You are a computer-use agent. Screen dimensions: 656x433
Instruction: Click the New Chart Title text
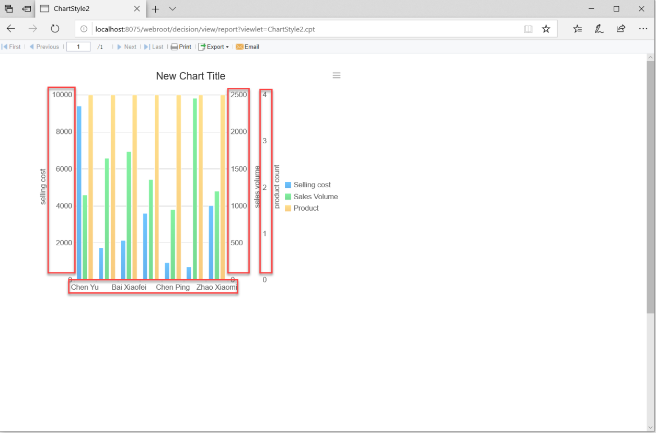click(191, 76)
